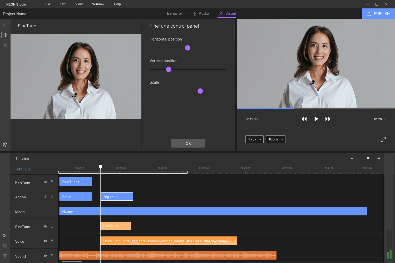Click the Project Name title

pyautogui.click(x=15, y=14)
